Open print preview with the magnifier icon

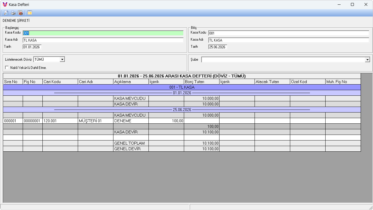(x=6, y=13)
